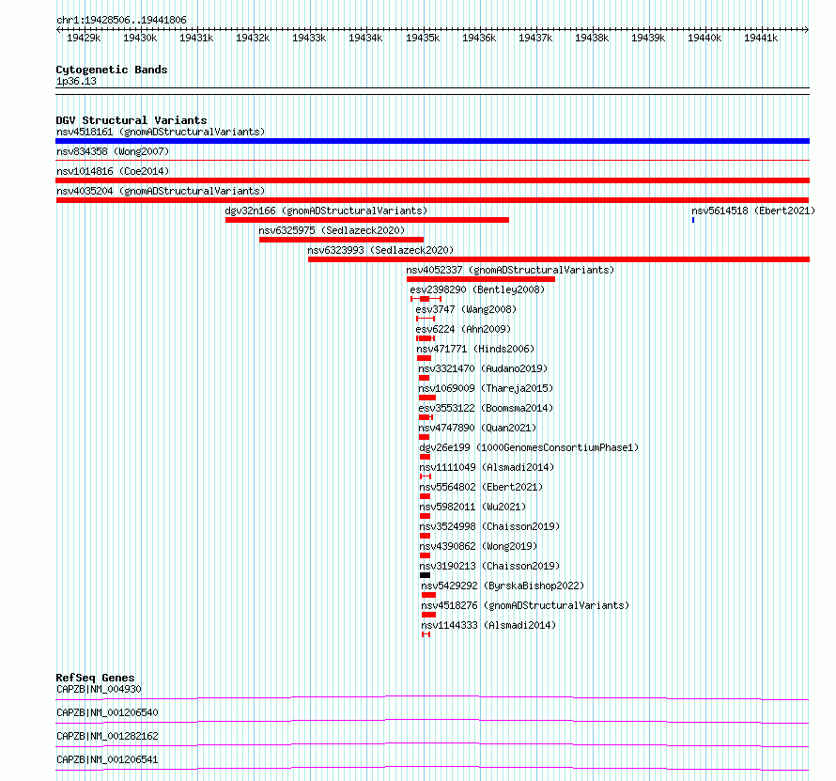Click the nsv4052337 red variant bar
The height and width of the screenshot is (781, 836).
(481, 279)
